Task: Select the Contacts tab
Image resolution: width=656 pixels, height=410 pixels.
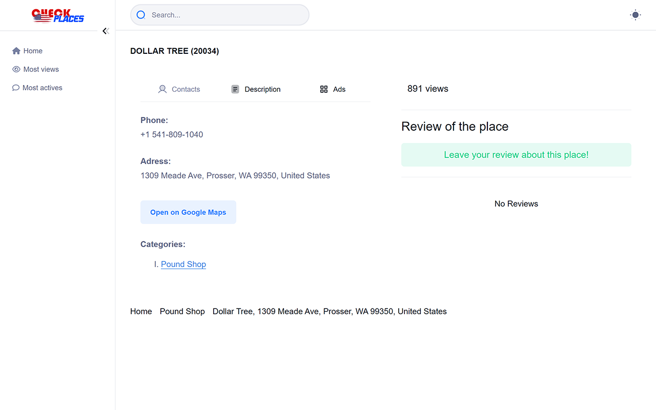Action: tap(186, 89)
